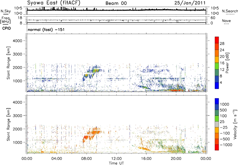This screenshot has width=238, height=165.
Task: Click the '04:00' time axis tick label
Action: (57, 159)
